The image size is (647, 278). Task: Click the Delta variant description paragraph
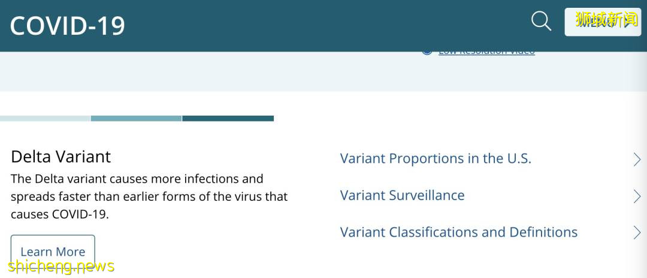(x=149, y=197)
